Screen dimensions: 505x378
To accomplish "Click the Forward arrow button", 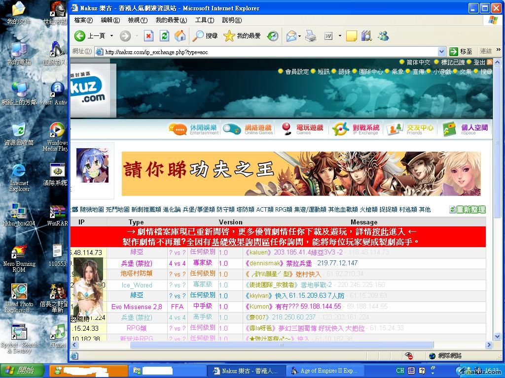I will 125,36.
